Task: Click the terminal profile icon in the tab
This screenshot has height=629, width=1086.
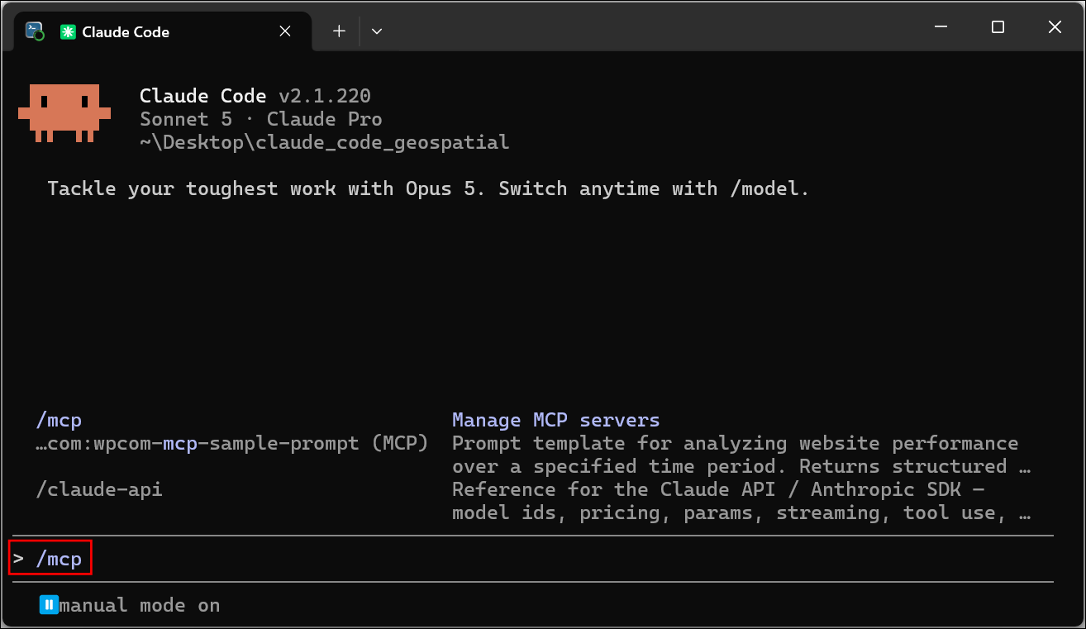Action: (x=35, y=31)
